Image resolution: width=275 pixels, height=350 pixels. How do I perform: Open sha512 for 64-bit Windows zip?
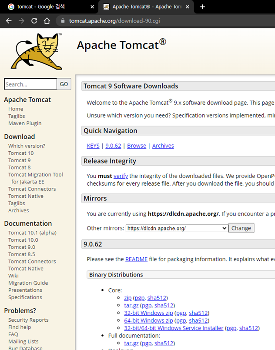(x=198, y=321)
